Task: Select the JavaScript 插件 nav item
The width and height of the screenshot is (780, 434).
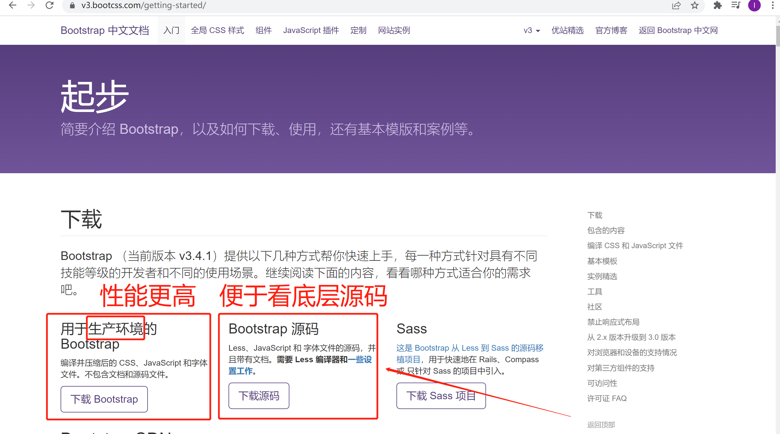Action: pyautogui.click(x=311, y=30)
